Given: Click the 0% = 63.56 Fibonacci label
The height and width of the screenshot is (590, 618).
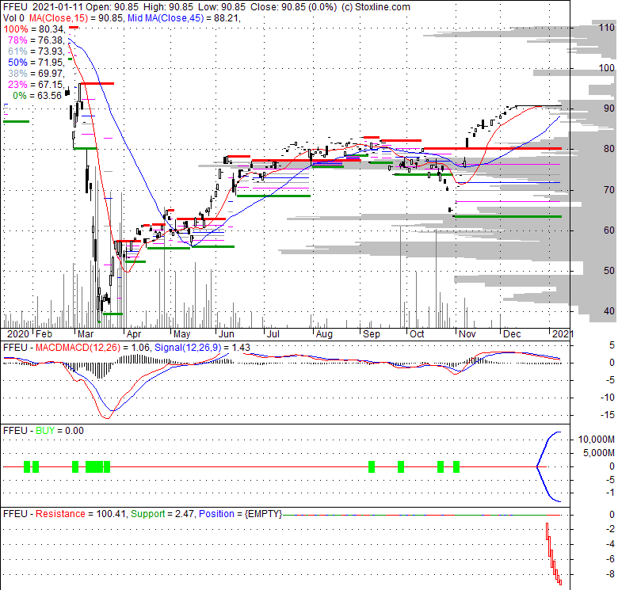Looking at the screenshot, I should pos(37,96).
